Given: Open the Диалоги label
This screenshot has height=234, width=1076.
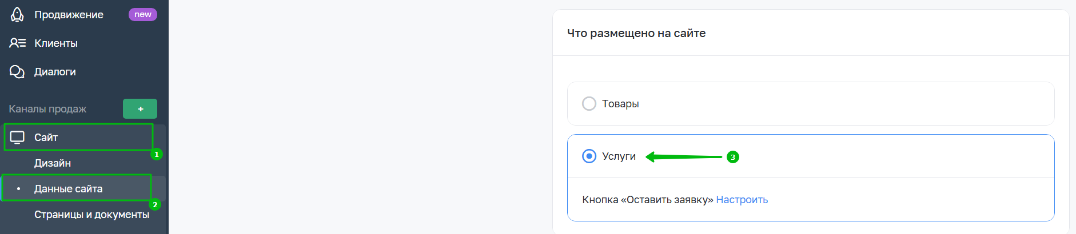Looking at the screenshot, I should tap(55, 72).
